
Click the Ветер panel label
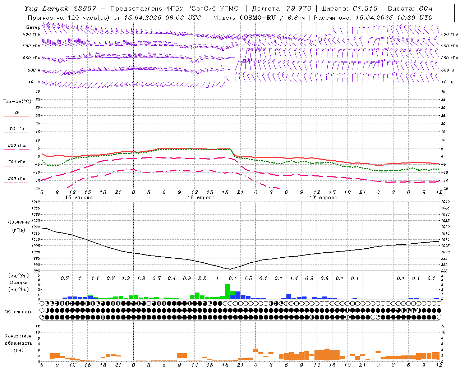(33, 27)
